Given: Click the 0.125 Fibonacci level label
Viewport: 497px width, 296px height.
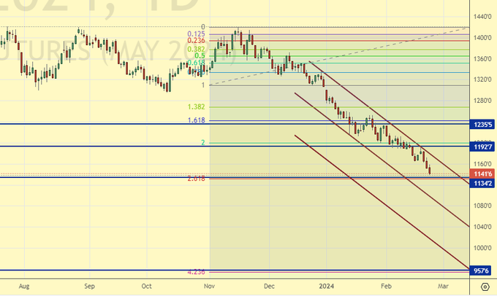Looking at the screenshot, I should click(195, 34).
